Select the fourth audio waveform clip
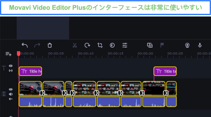211x117 pixels. click(84, 102)
